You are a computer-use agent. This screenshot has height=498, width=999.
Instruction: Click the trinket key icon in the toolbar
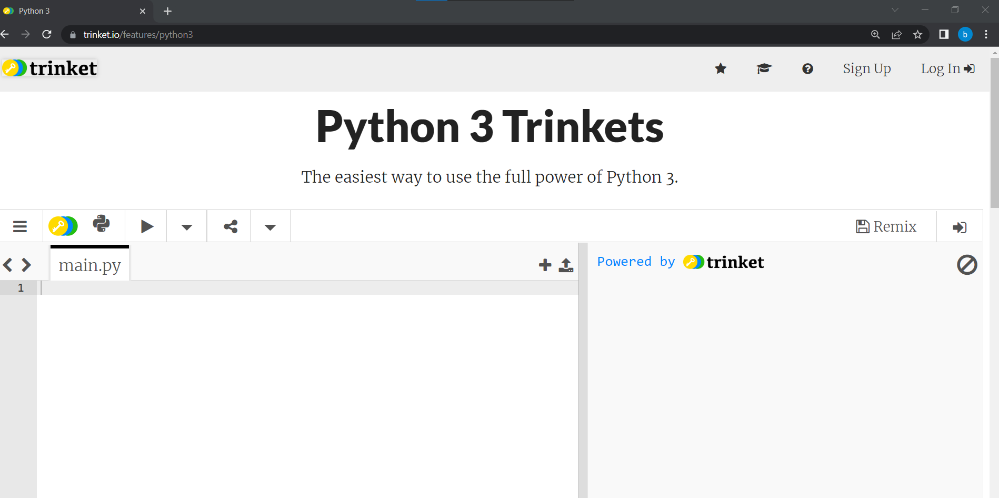(63, 225)
